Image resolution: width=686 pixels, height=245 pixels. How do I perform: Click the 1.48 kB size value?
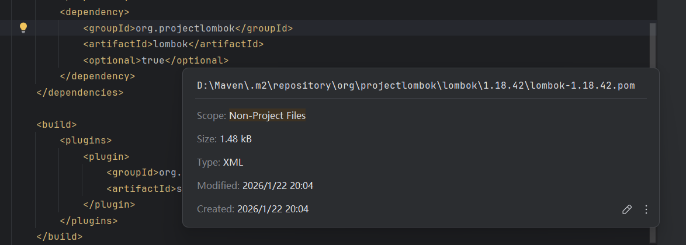(235, 139)
